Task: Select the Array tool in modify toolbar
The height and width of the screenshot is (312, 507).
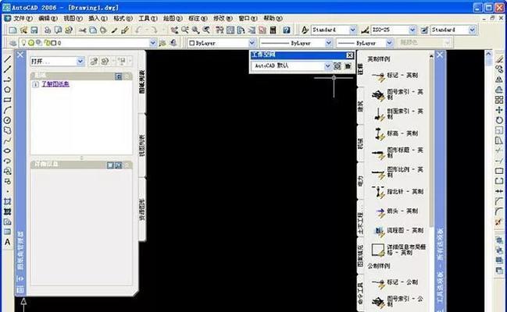Action: tap(499, 100)
